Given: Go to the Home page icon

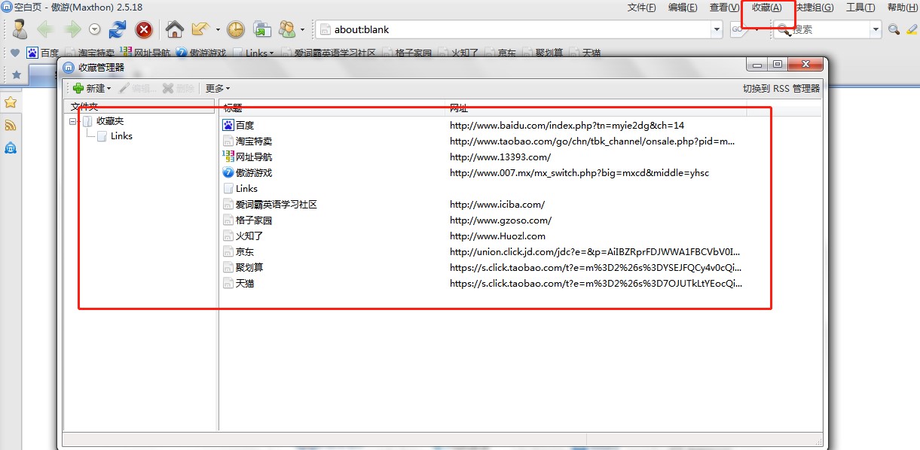Looking at the screenshot, I should [x=175, y=29].
